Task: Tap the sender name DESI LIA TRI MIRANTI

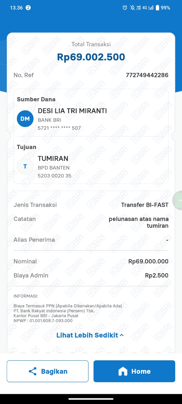Action: point(72,111)
